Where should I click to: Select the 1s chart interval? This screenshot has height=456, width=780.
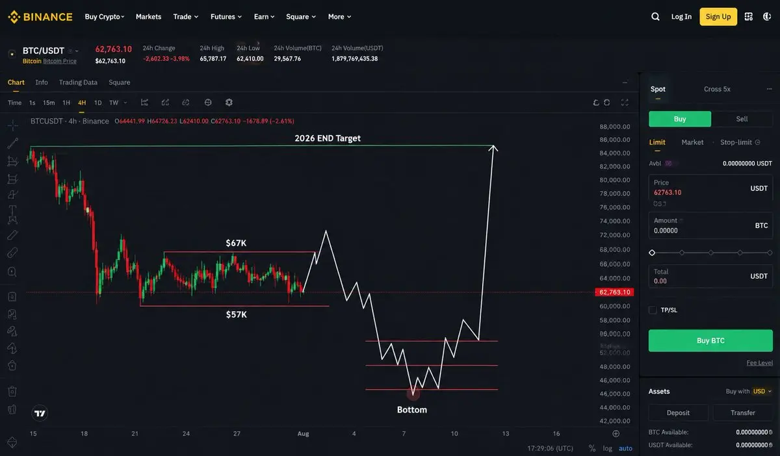click(x=32, y=103)
